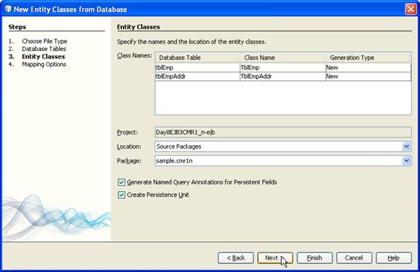420x272 pixels.
Task: Click inside the Package text field sample.cmr1n
Action: click(x=278, y=160)
